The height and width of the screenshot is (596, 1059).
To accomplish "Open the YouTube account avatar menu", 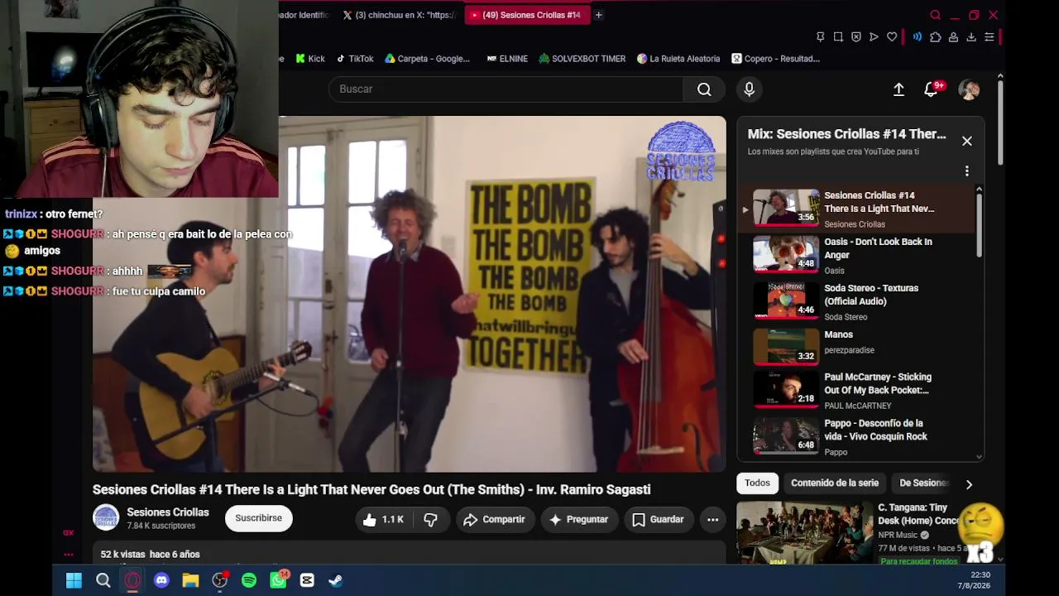I will pyautogui.click(x=969, y=89).
